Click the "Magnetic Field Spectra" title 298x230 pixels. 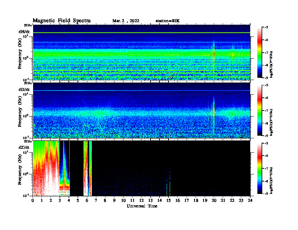62,21
